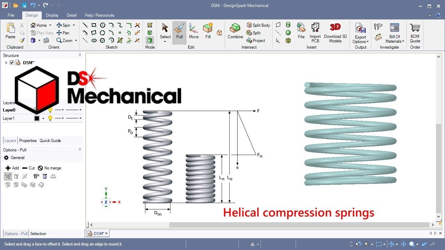Select the Split Body tool
This screenshot has height=250, width=445.
click(x=258, y=25)
